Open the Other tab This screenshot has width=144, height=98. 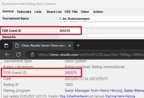pyautogui.click(x=85, y=12)
